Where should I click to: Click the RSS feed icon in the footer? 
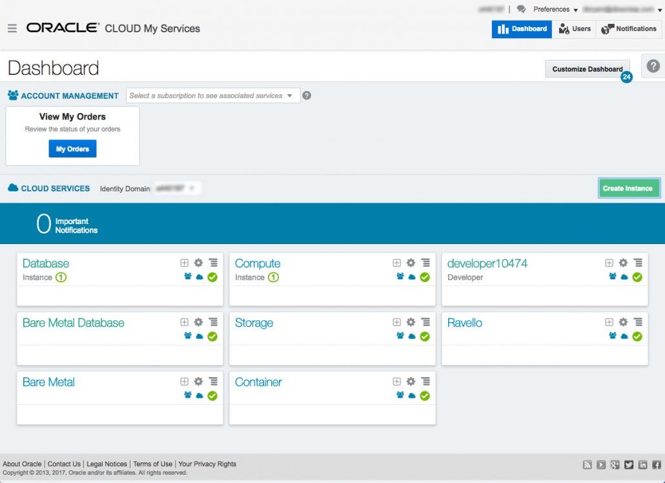click(x=588, y=465)
